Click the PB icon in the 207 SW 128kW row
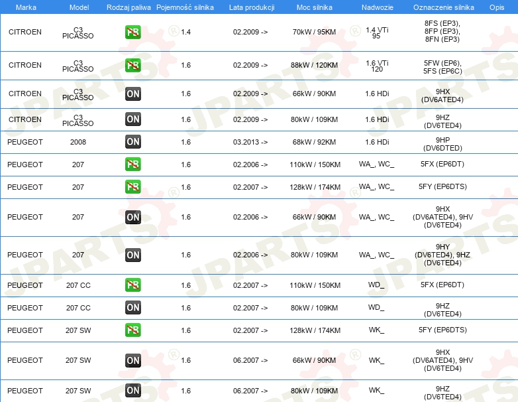Screen dimensions: 518x402 [x=132, y=330]
